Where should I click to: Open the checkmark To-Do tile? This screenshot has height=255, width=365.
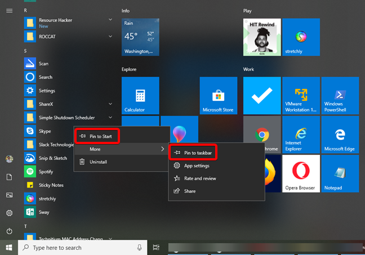click(x=262, y=96)
